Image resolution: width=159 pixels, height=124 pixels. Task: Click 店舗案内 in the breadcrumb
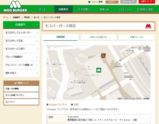(x=17, y=17)
